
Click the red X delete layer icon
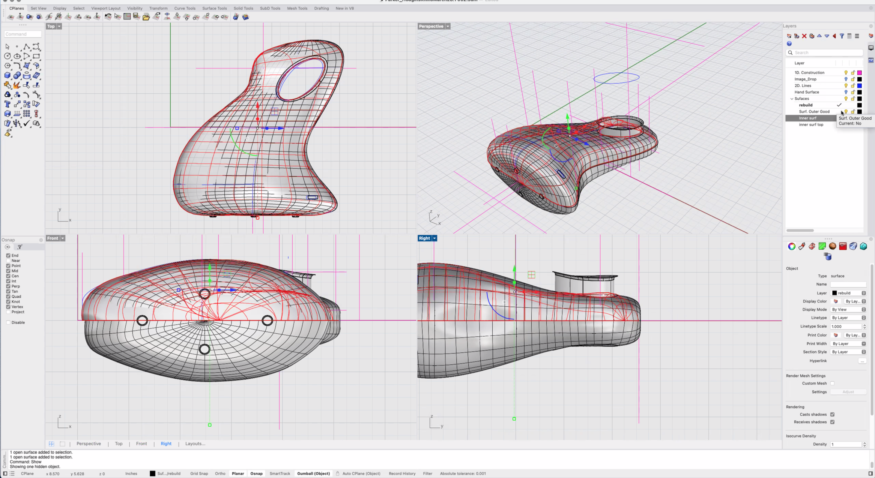pyautogui.click(x=804, y=36)
